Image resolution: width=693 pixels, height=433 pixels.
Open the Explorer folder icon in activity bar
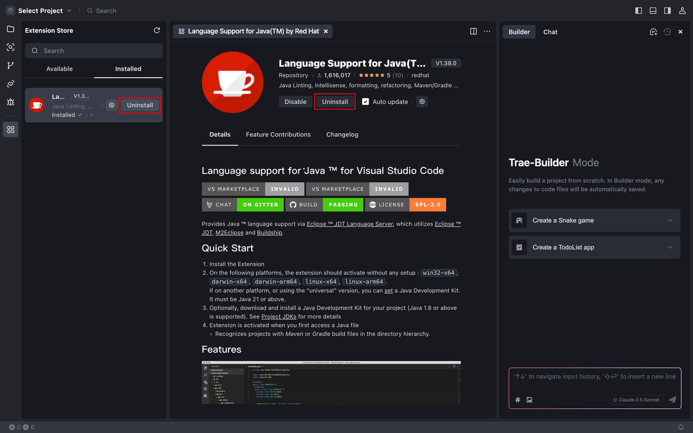click(x=10, y=29)
